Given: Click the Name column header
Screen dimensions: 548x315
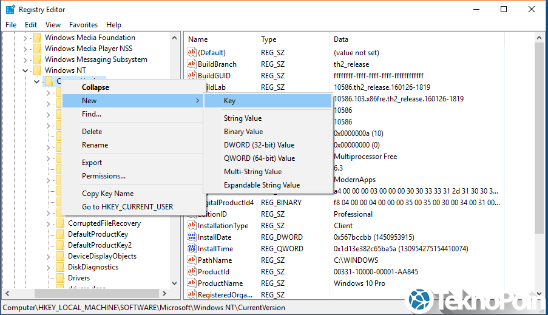Looking at the screenshot, I should [220, 39].
